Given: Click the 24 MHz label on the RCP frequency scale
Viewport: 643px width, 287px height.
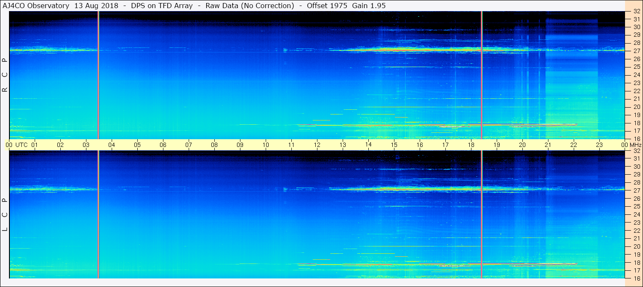Looking at the screenshot, I should click(637, 75).
